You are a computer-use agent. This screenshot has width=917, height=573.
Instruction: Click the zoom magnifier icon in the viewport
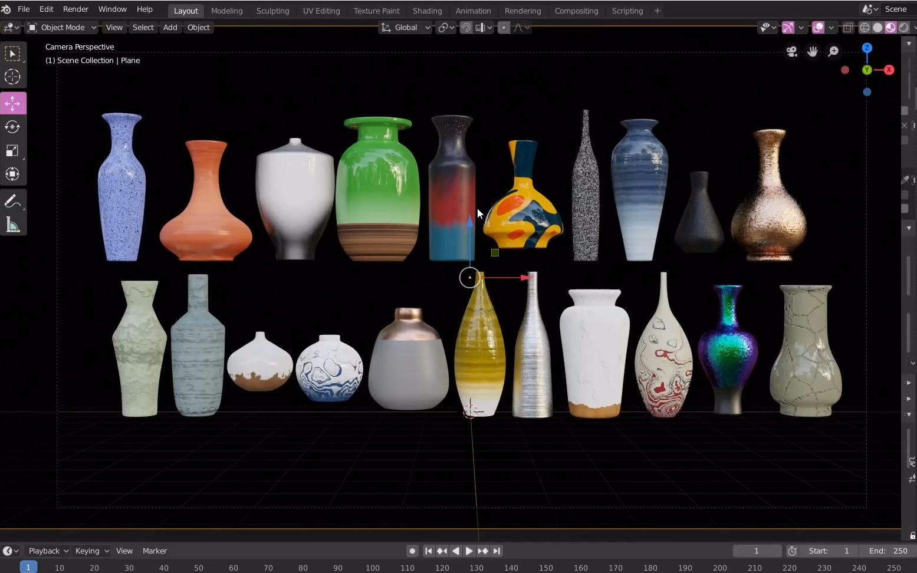pos(833,51)
